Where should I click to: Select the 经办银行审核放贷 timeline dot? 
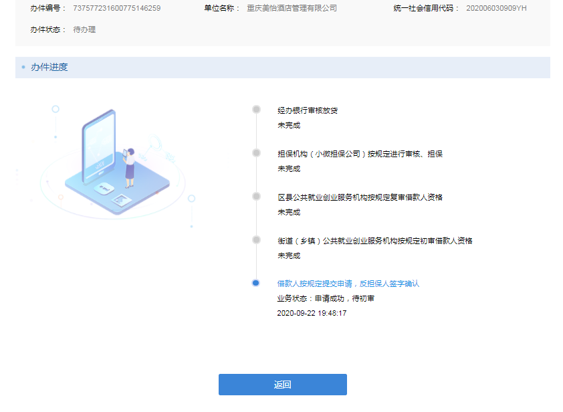pos(256,109)
